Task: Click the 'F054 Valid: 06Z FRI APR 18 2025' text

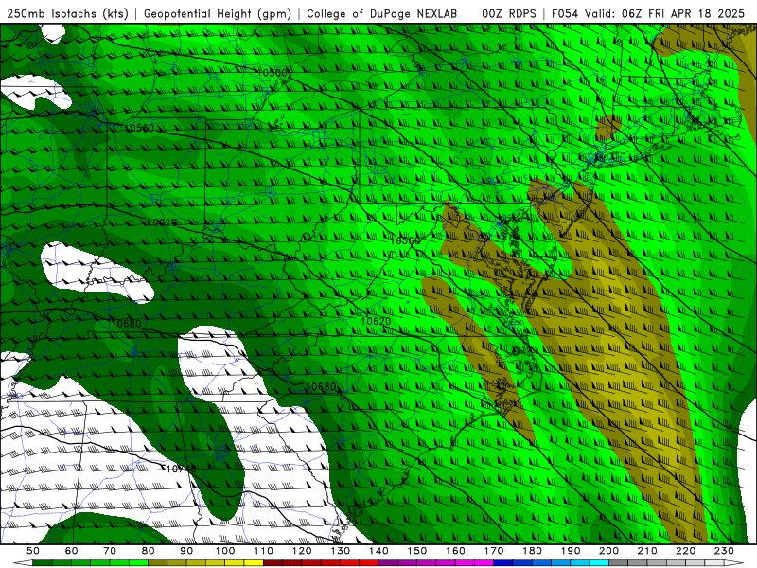Action: (648, 14)
